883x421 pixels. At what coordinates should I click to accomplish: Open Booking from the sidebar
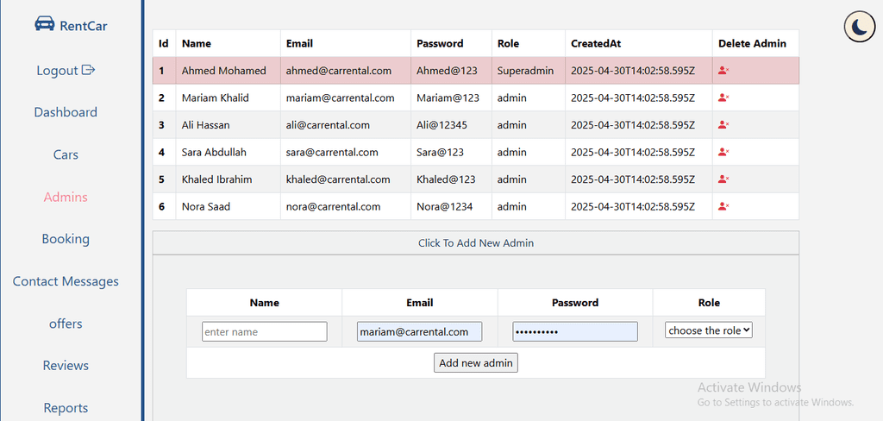(66, 239)
